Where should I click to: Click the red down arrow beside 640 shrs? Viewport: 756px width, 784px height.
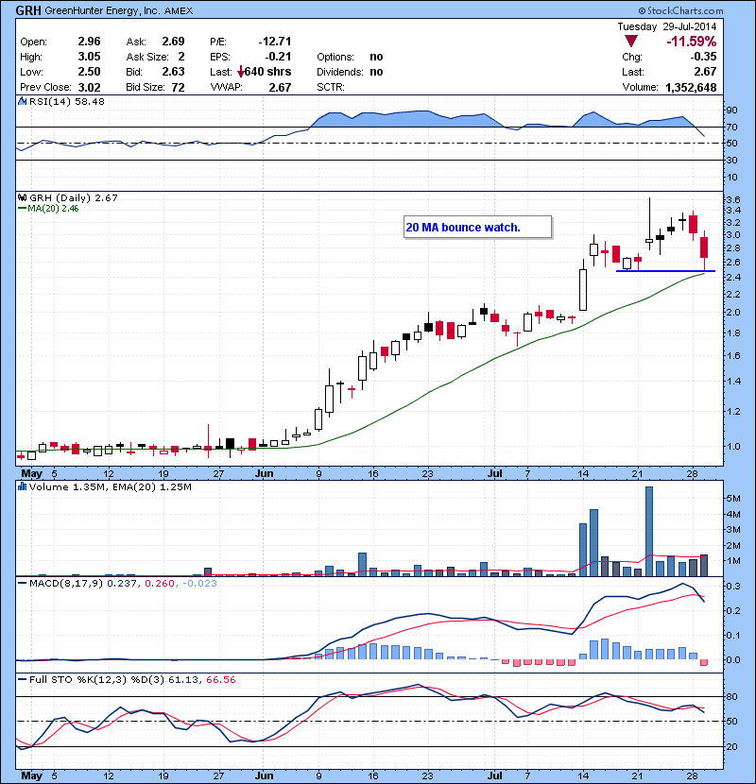(x=241, y=72)
